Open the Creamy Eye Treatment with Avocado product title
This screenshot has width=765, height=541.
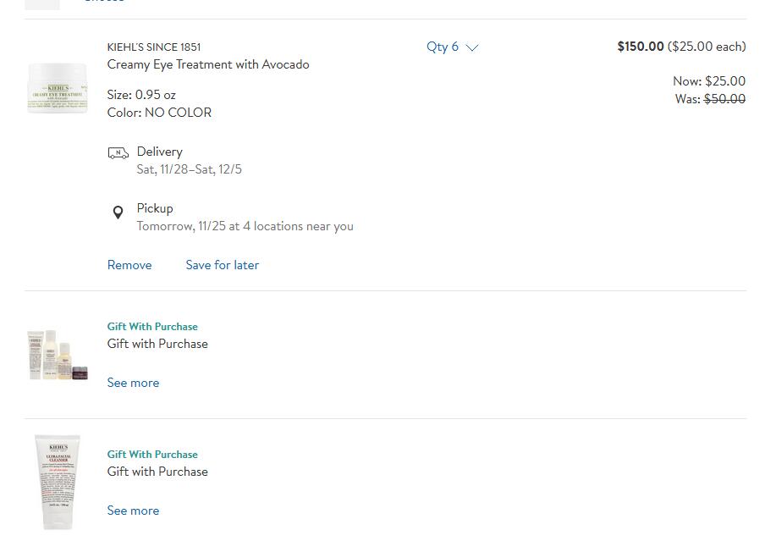click(x=208, y=64)
